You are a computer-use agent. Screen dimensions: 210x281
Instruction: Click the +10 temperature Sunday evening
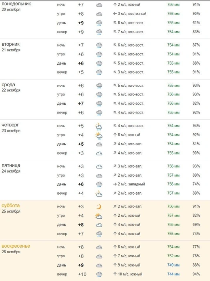(82, 274)
